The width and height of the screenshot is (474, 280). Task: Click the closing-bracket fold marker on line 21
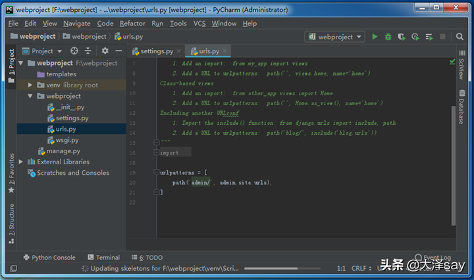[x=156, y=192]
